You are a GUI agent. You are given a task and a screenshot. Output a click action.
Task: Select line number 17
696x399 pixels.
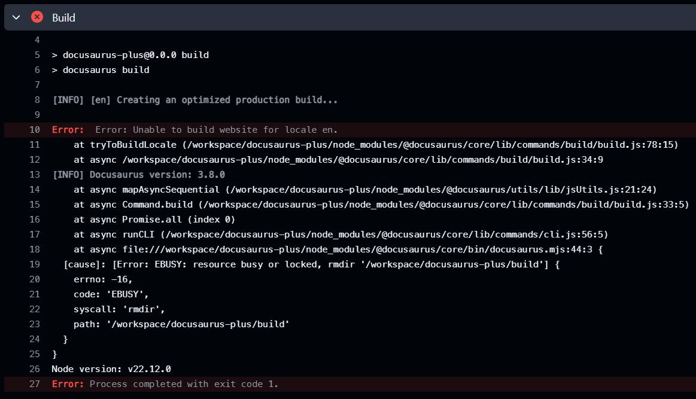click(x=35, y=234)
